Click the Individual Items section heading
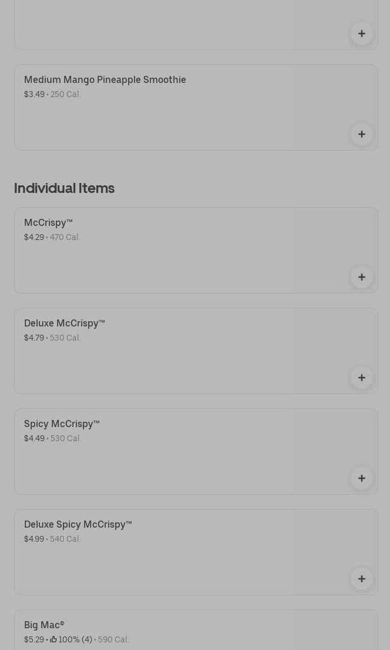Screen dimensions: 390x650 click(64, 188)
